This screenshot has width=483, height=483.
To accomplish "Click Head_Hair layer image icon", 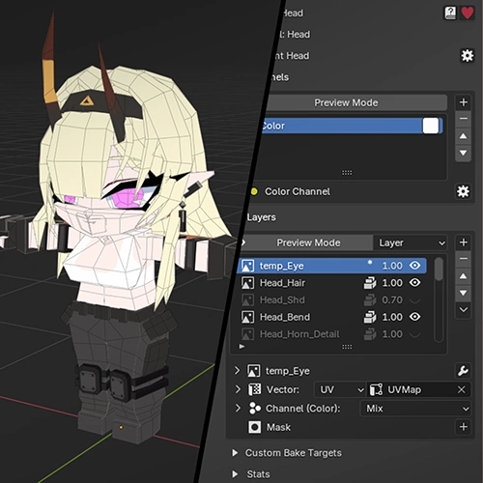I will point(247,283).
